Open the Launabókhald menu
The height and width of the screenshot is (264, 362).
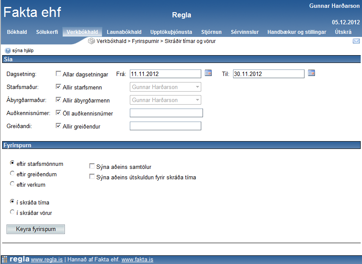124,32
